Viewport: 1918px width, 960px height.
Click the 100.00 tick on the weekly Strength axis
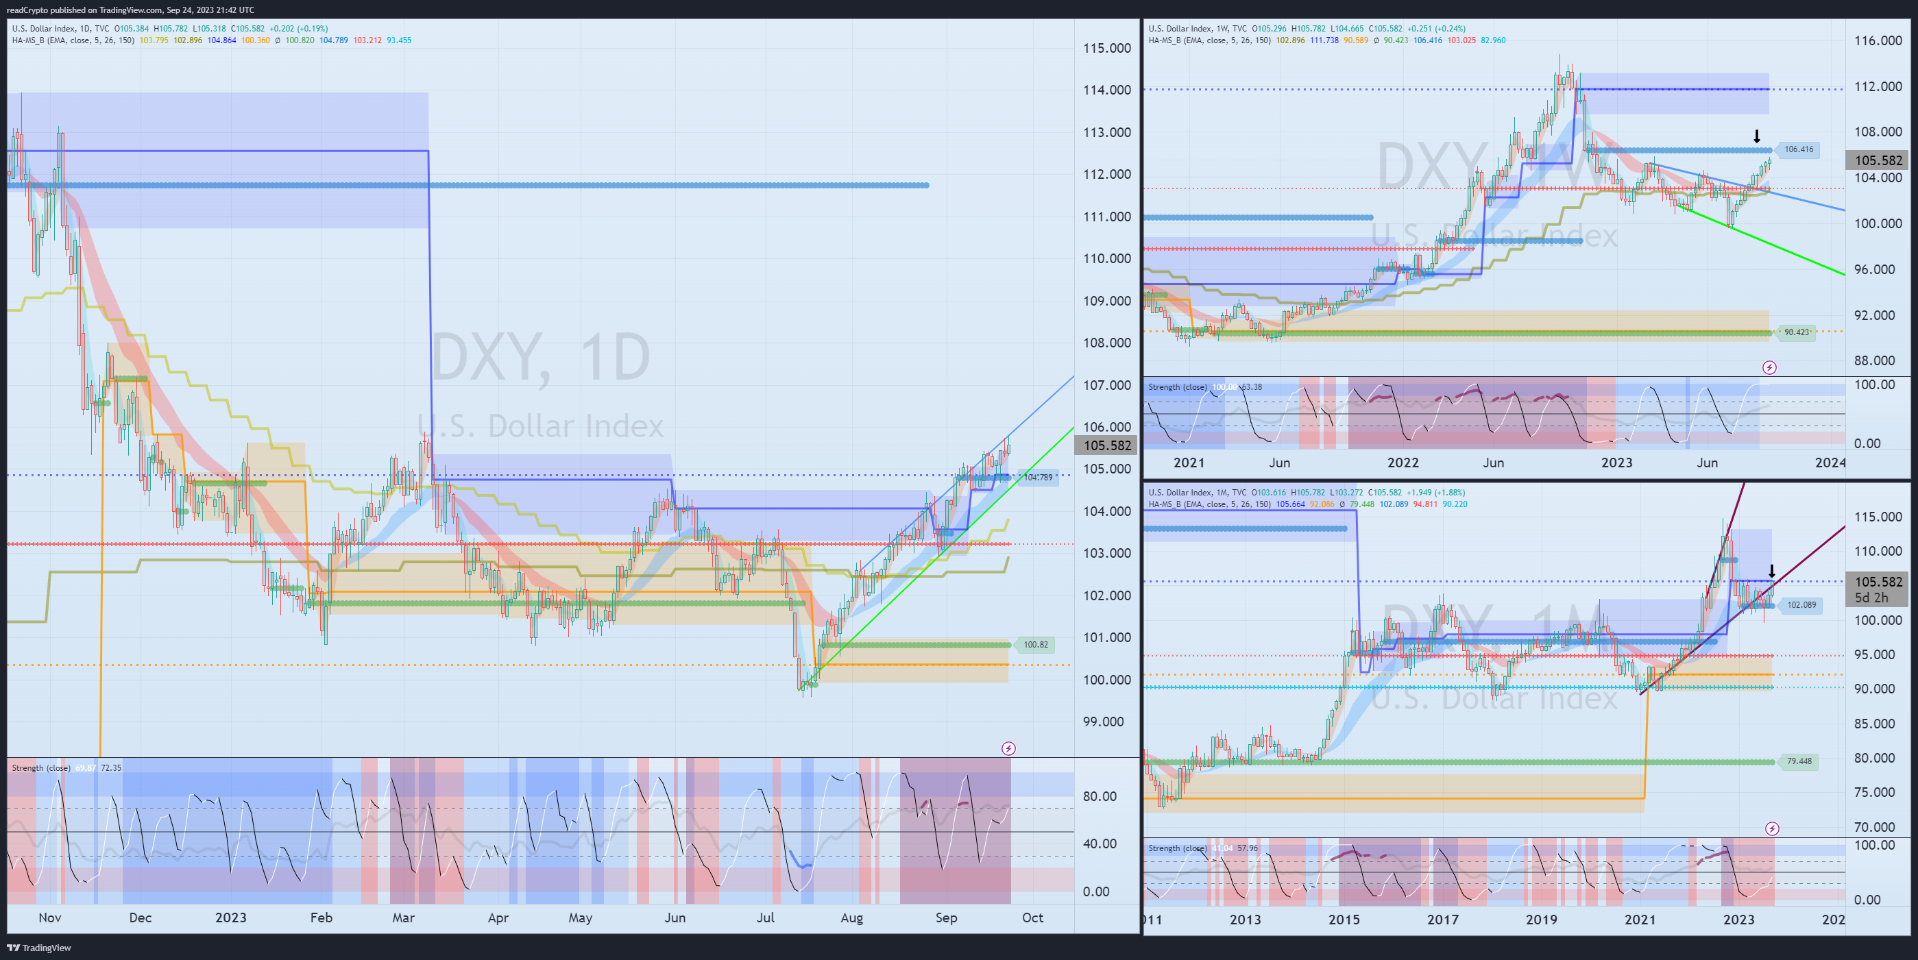pyautogui.click(x=1874, y=384)
